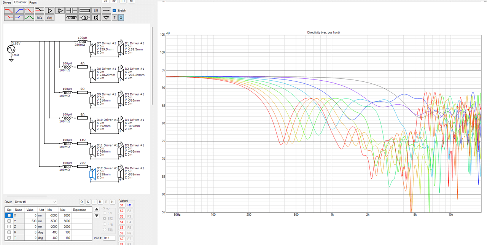Check the Opt box for Z row

coord(9,227)
